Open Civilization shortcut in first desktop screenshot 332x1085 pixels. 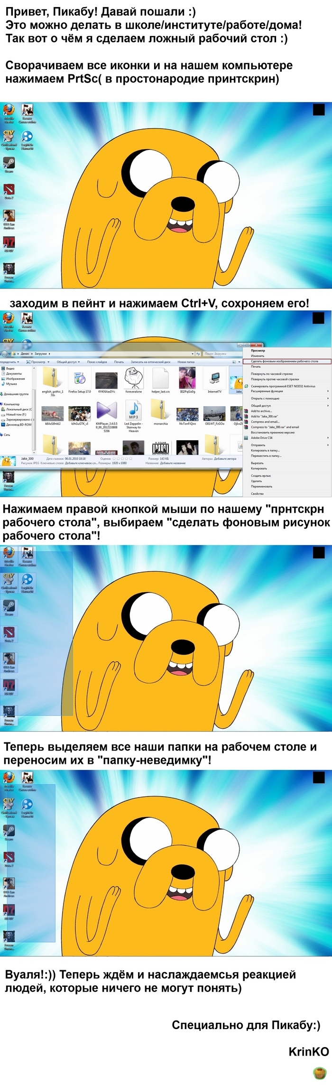click(9, 140)
